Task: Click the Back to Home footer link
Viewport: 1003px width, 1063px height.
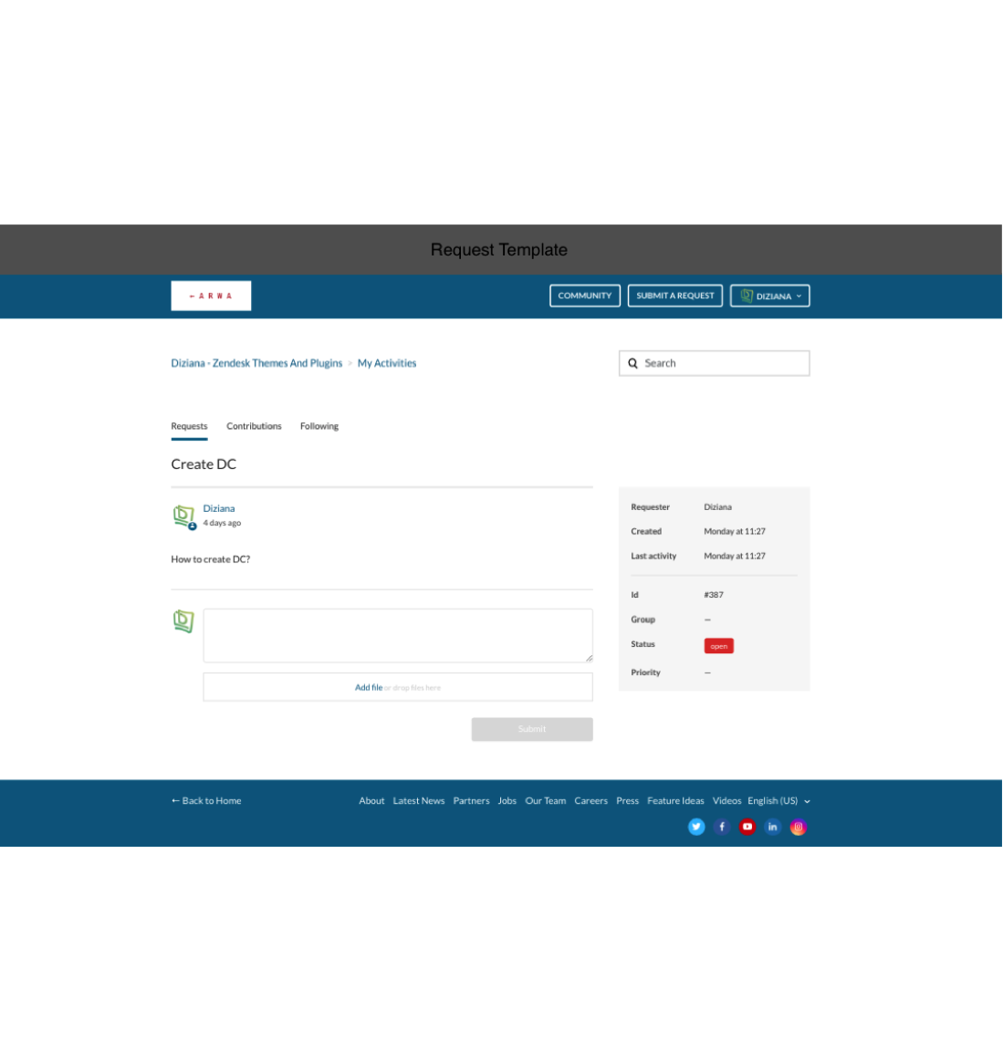Action: point(206,801)
